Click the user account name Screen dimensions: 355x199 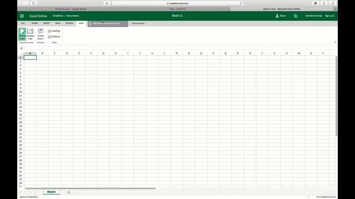tap(313, 16)
